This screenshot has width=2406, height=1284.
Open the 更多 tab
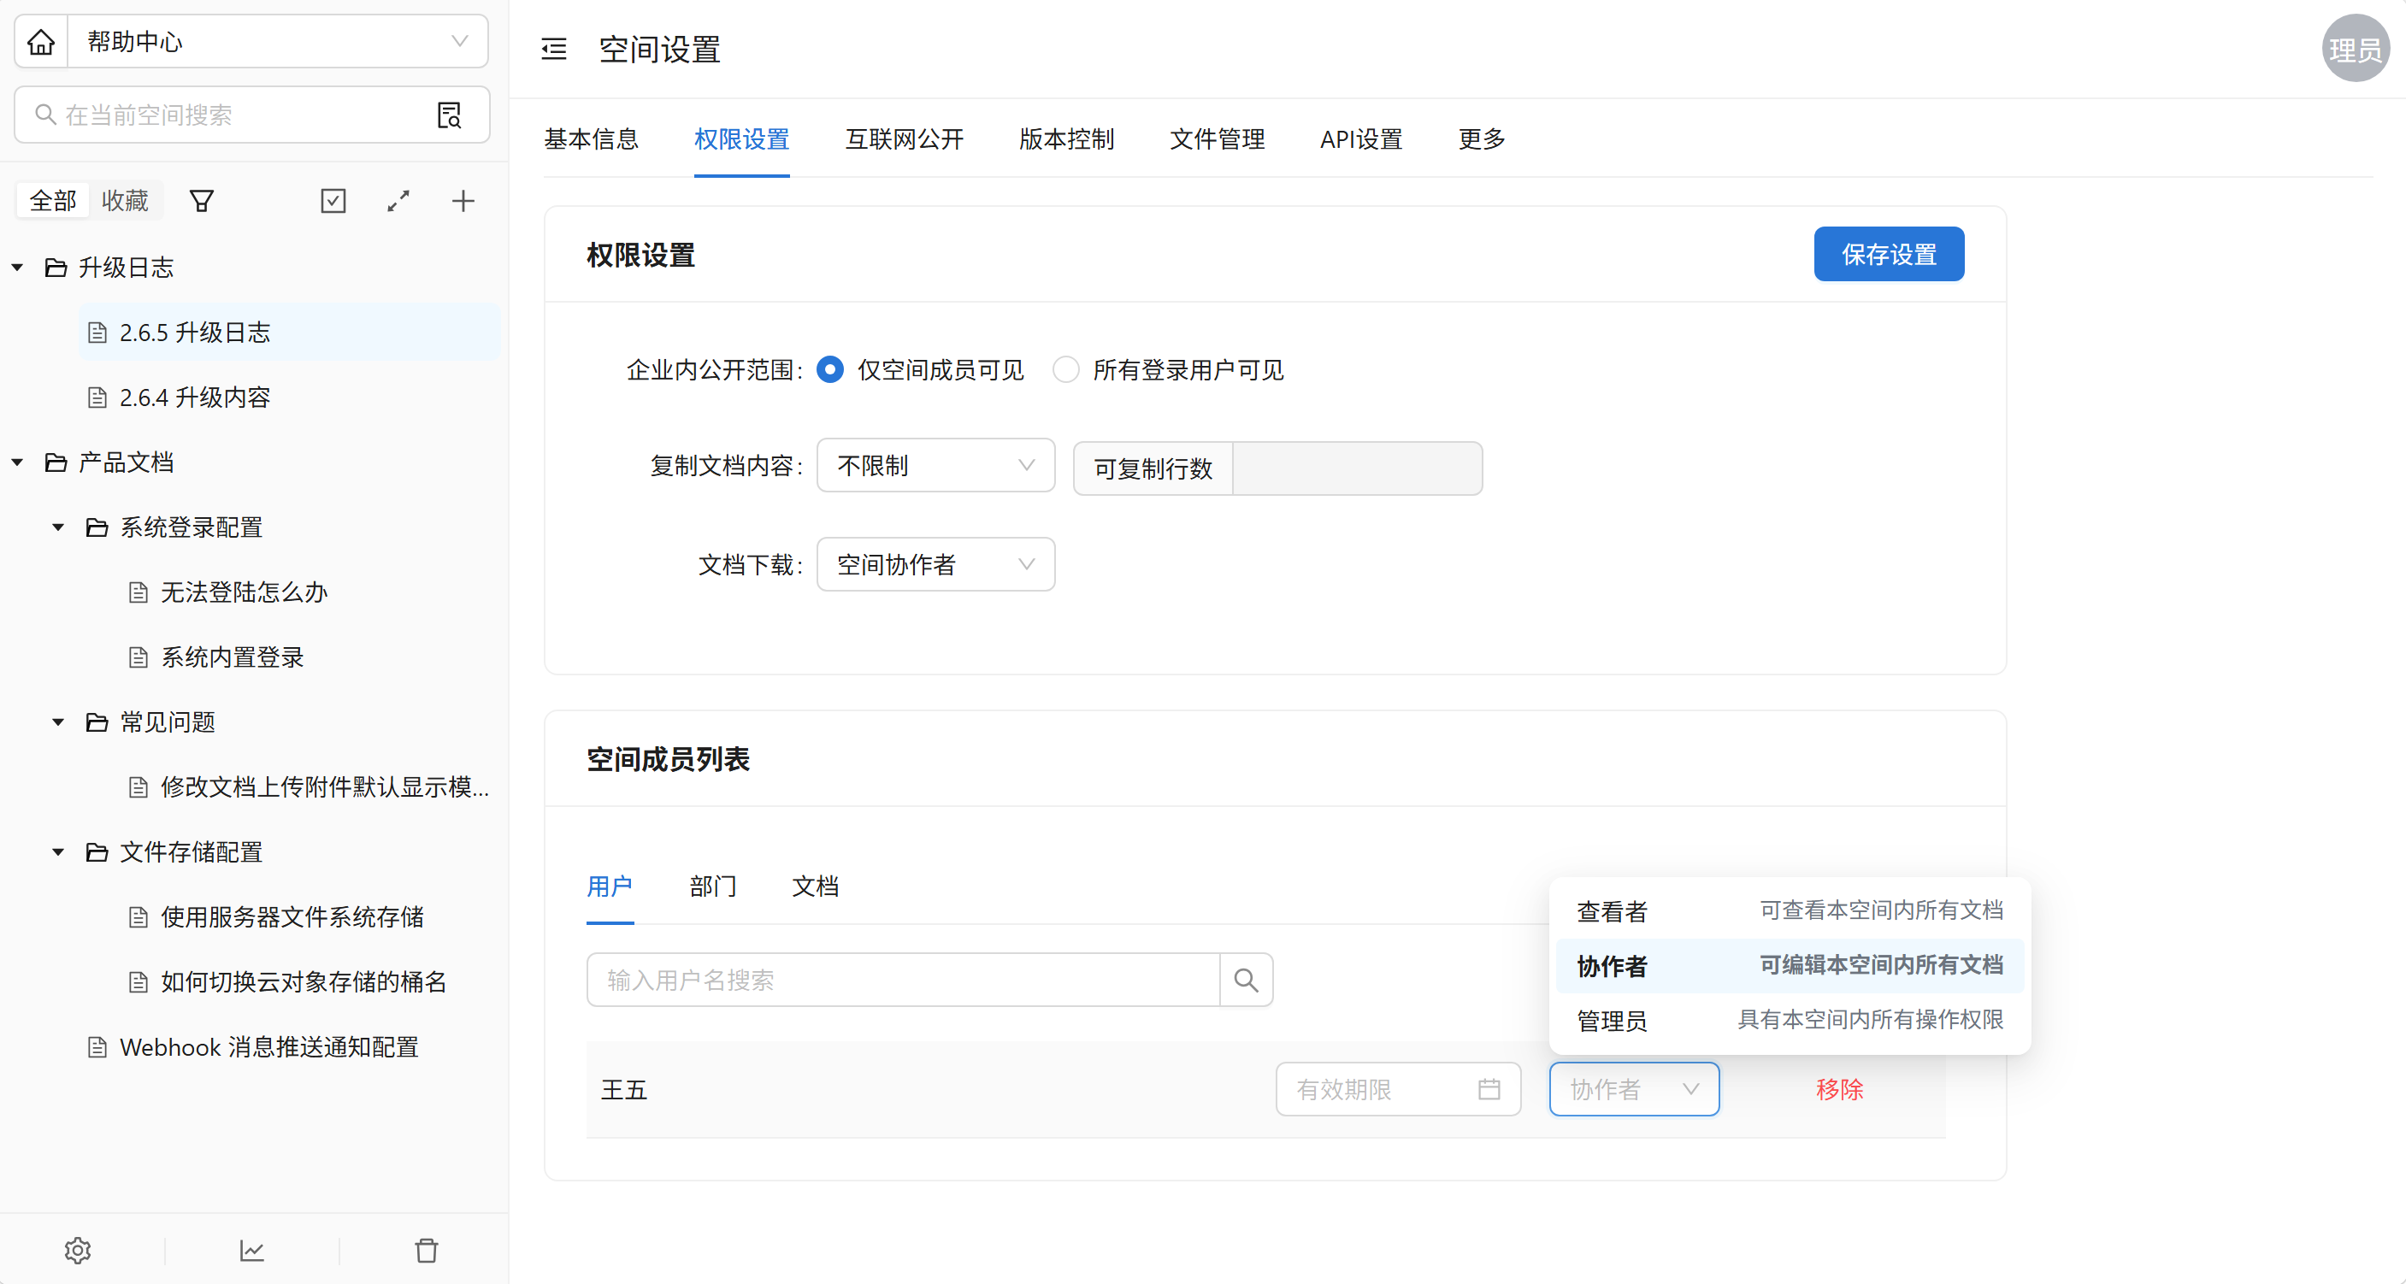click(1483, 139)
